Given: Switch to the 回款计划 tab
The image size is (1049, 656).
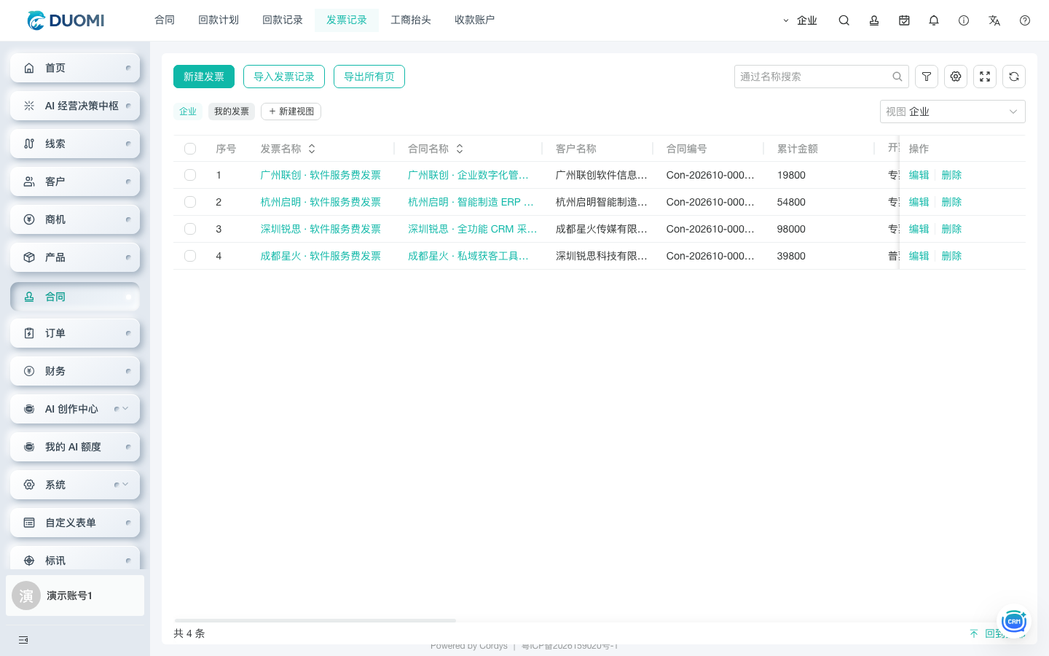Looking at the screenshot, I should click(x=219, y=20).
